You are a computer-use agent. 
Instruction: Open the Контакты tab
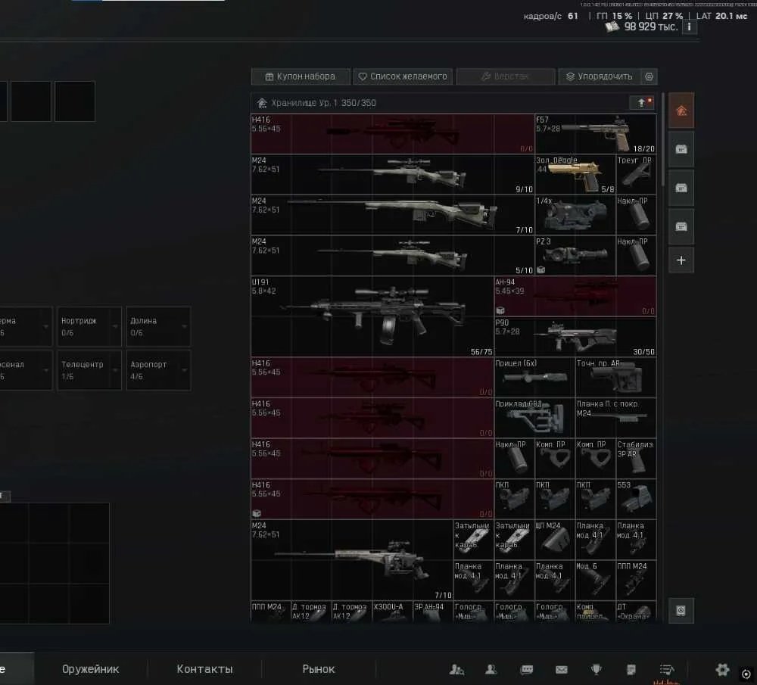click(x=204, y=669)
